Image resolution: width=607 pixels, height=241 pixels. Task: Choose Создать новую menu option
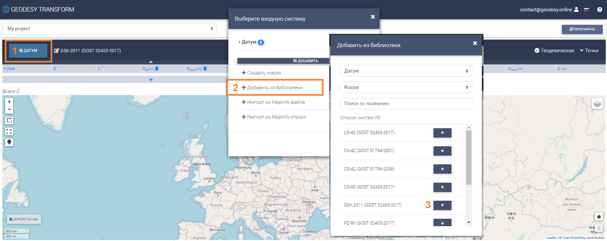261,73
